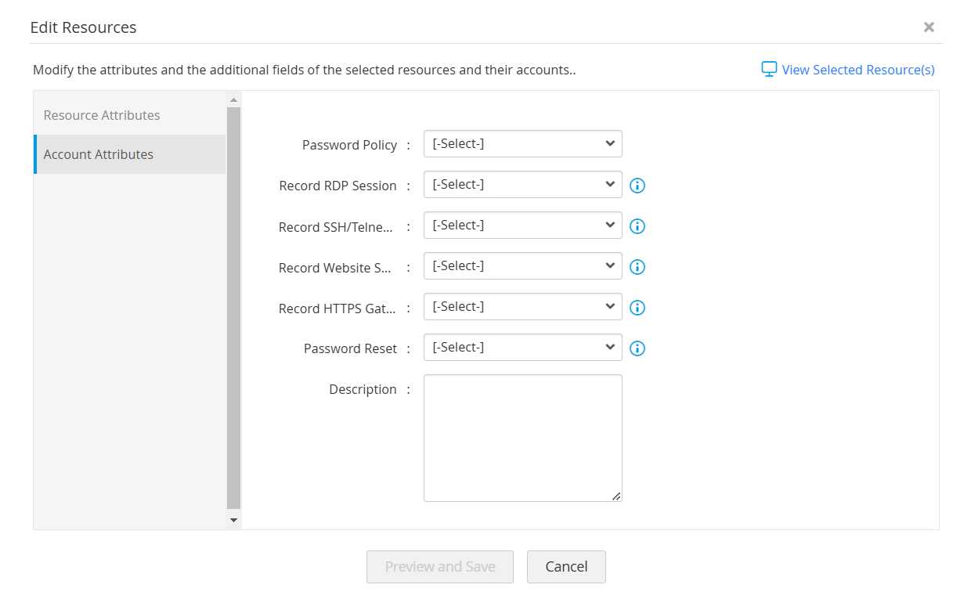
Task: Close the Edit Resources dialog
Action: click(929, 27)
